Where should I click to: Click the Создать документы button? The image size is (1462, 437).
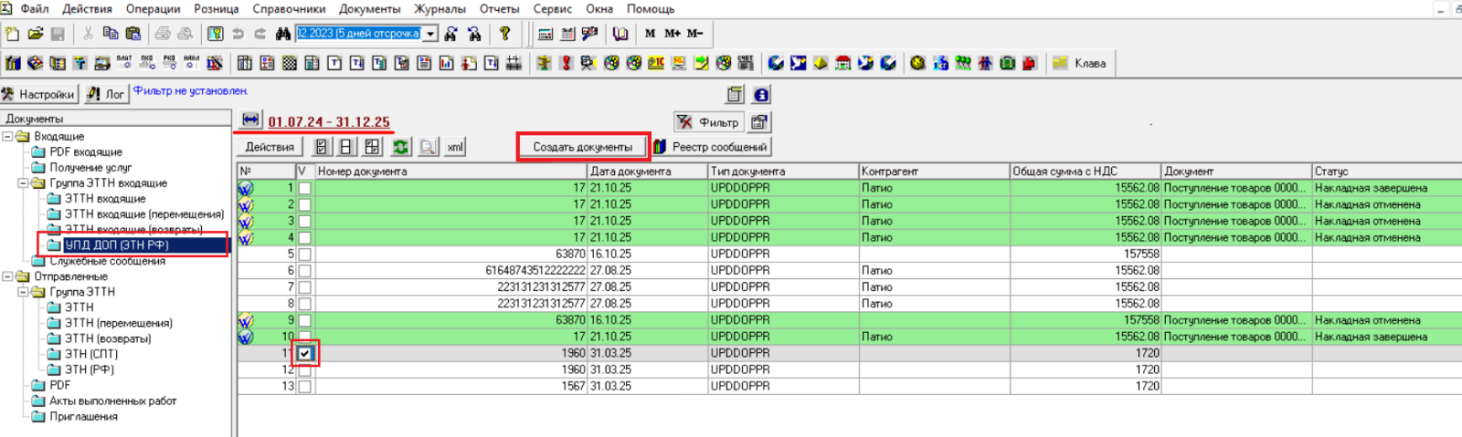pos(582,147)
